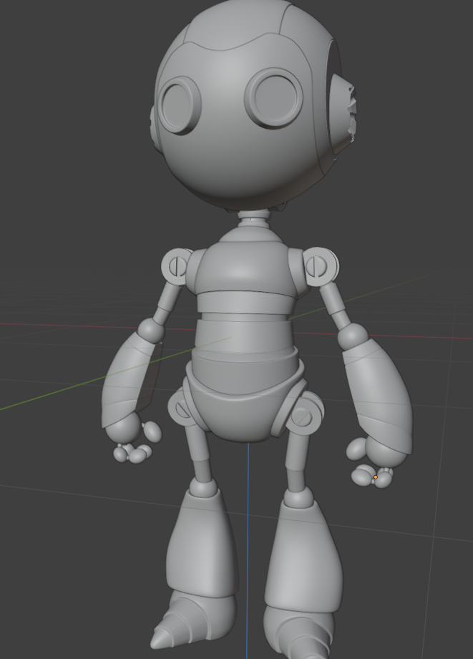Click the orange origin point near the hand
This screenshot has width=473, height=659.
376,477
